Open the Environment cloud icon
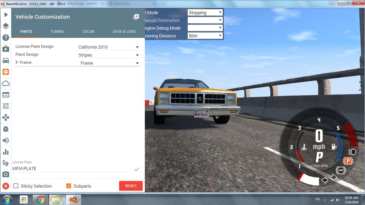The height and width of the screenshot is (205, 365). 6,84
